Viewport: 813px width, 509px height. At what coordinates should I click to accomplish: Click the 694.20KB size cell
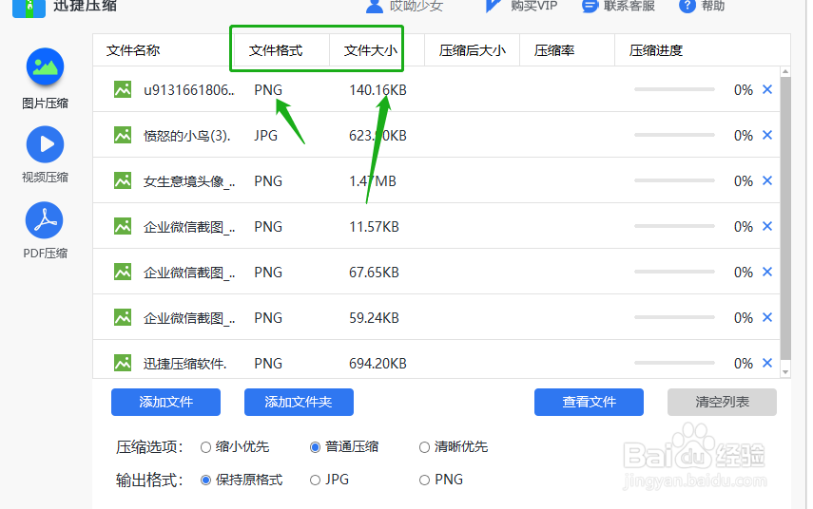tap(377, 364)
